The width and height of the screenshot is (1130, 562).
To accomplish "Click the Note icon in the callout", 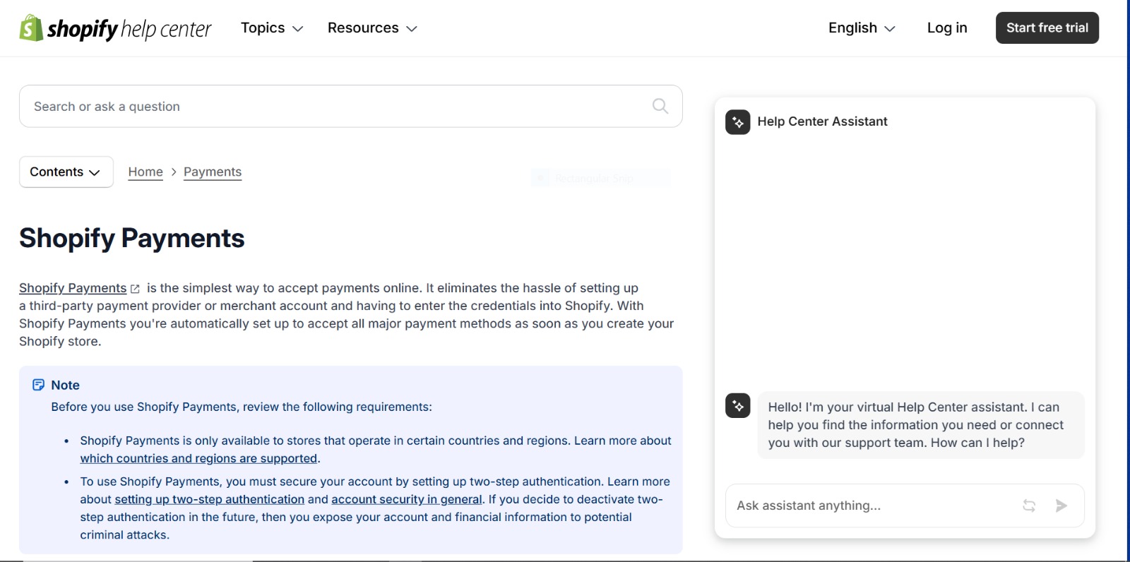I will tap(39, 385).
